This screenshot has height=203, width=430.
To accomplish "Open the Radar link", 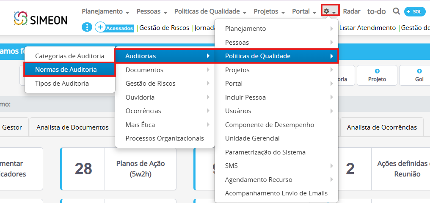I will point(352,11).
